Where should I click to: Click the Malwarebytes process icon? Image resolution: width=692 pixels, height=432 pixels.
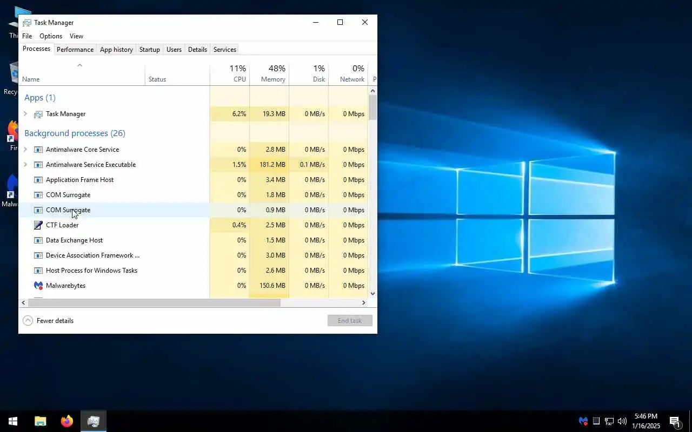[38, 286]
